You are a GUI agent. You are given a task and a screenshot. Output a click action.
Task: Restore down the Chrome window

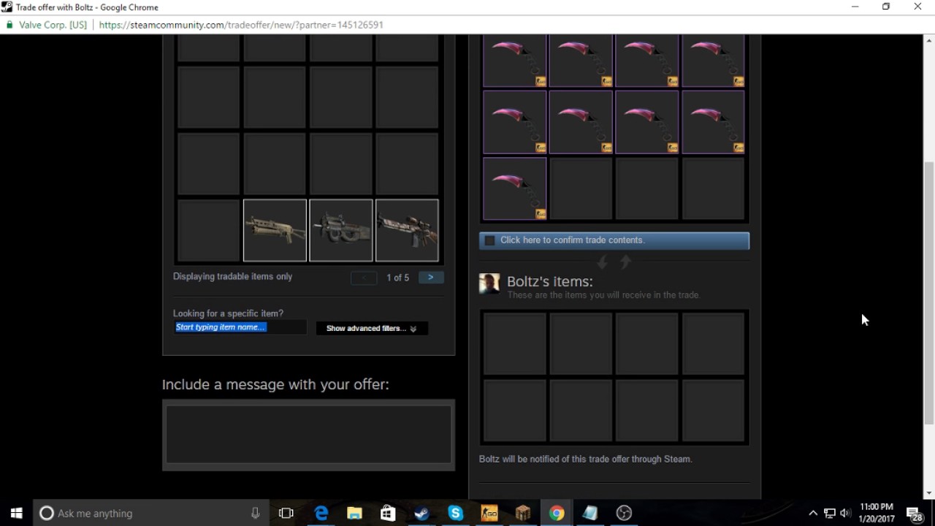[x=886, y=7]
